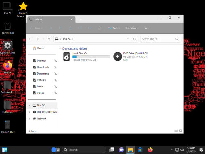The height and width of the screenshot is (154, 205).
Task: Open Videos in Quick access
Action: [39, 93]
